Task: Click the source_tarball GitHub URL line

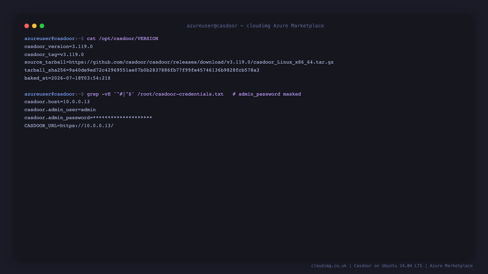Action: (179, 62)
